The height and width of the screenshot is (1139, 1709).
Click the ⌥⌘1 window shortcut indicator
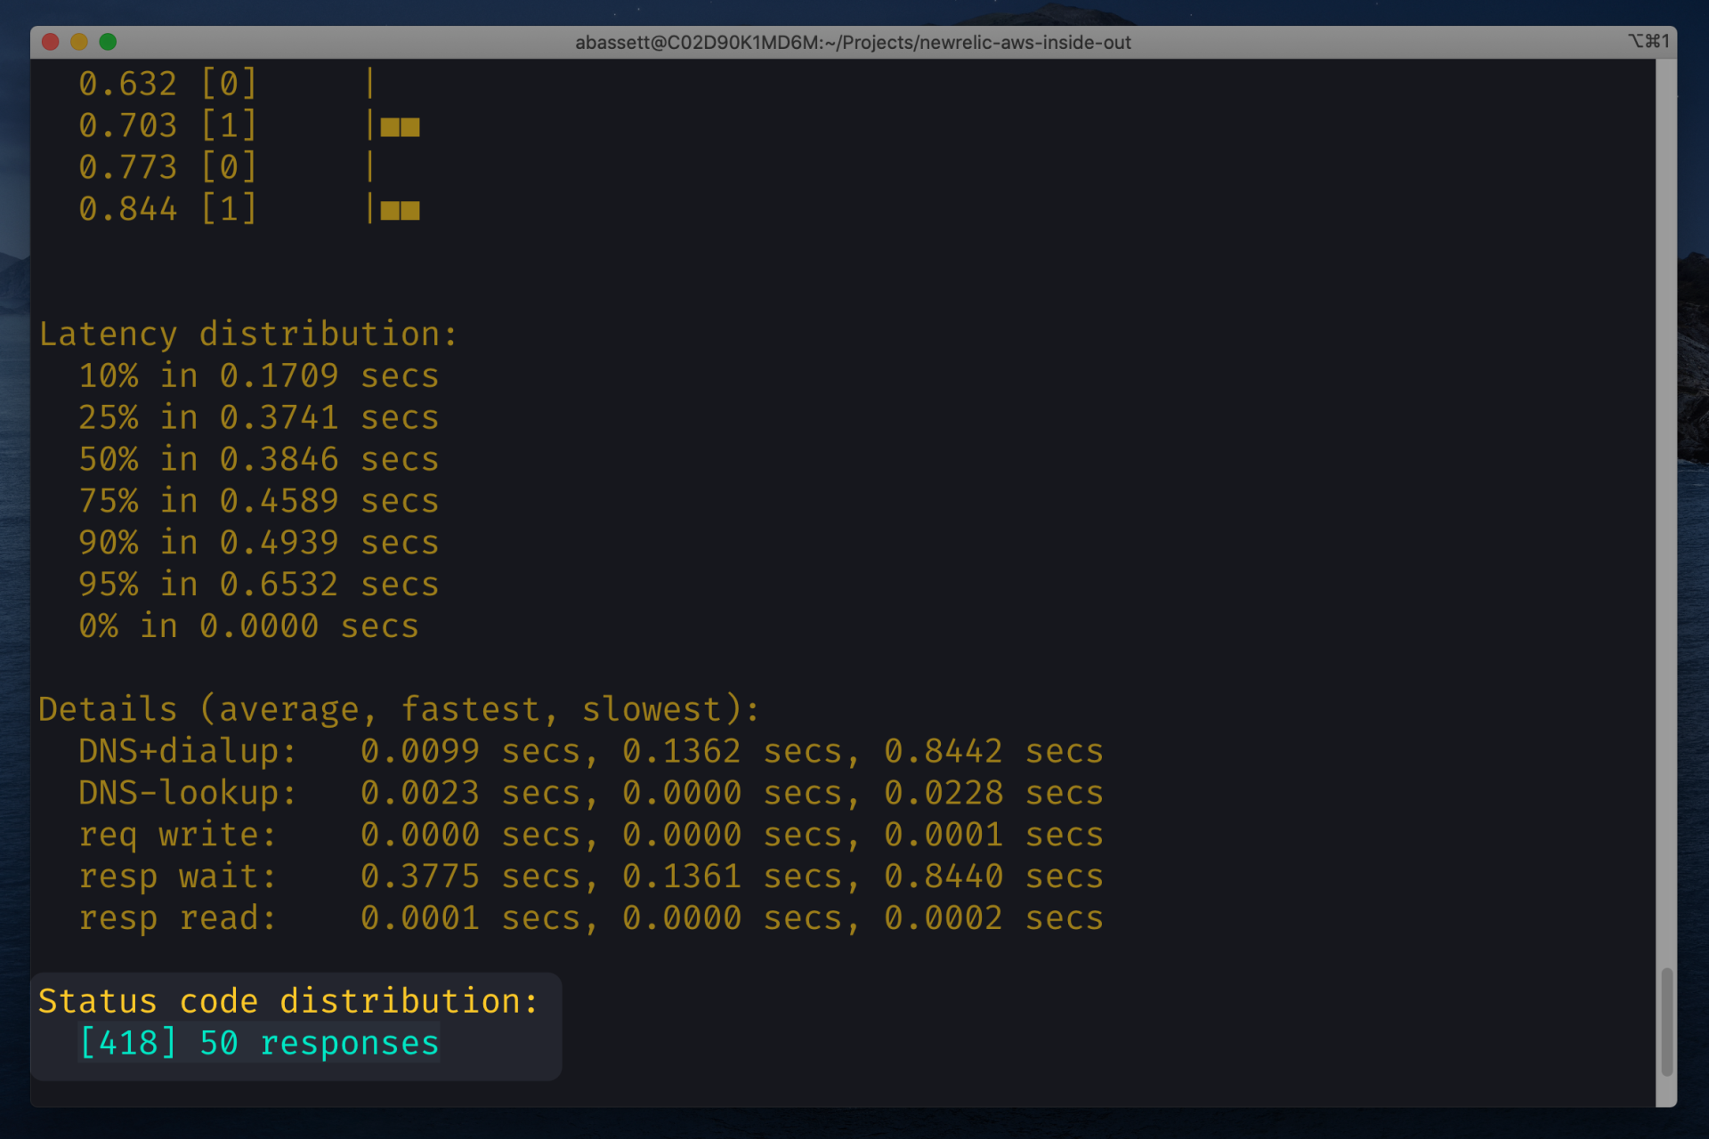[1648, 41]
